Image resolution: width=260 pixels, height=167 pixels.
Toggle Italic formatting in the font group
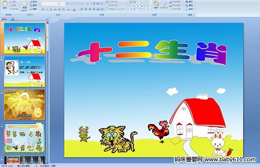47,10
